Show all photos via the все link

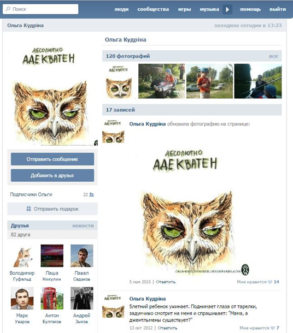pos(273,56)
